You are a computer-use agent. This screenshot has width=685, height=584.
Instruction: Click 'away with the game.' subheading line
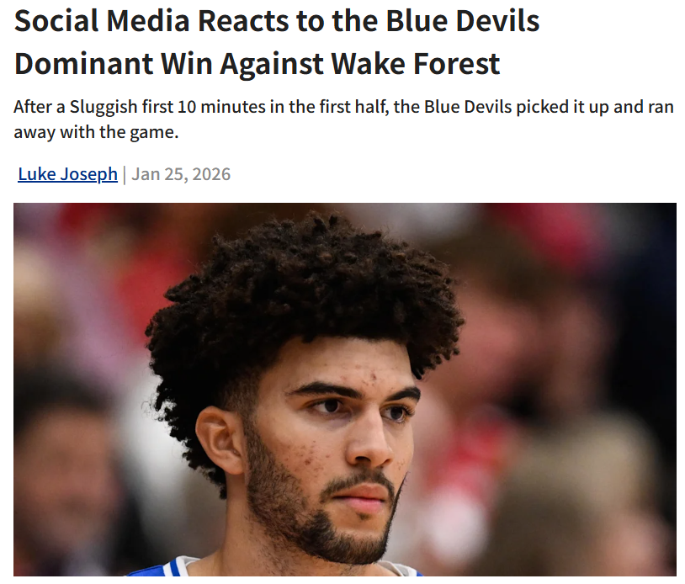click(x=96, y=132)
